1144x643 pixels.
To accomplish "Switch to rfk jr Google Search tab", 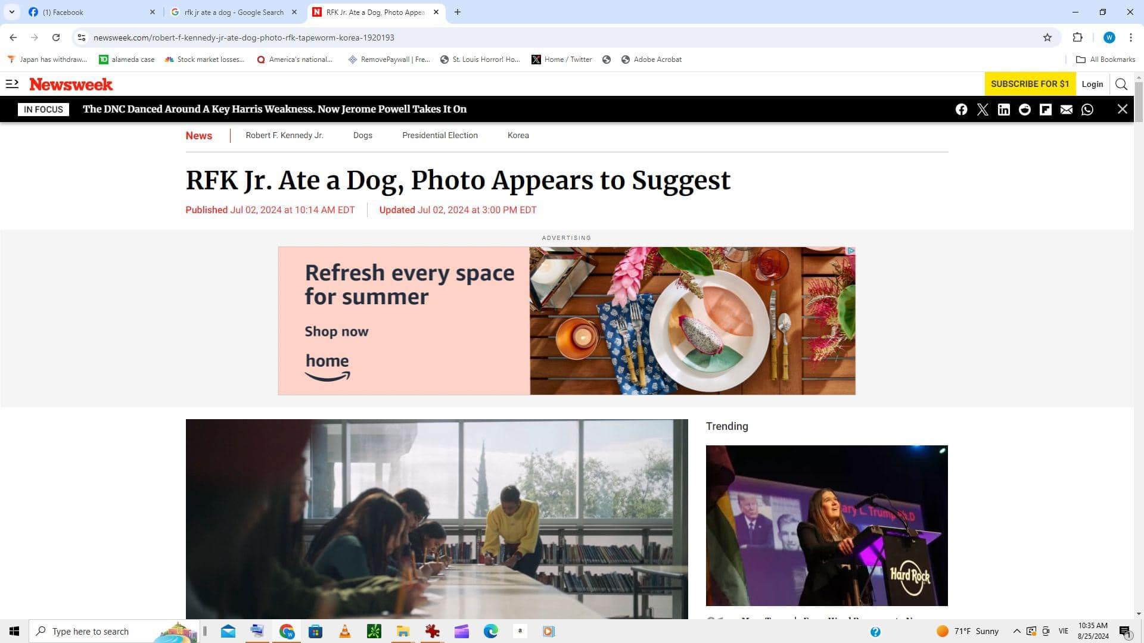I will [234, 12].
